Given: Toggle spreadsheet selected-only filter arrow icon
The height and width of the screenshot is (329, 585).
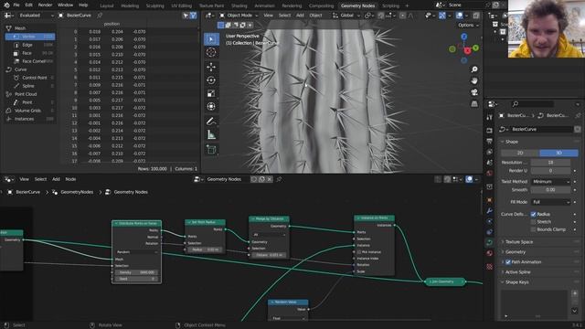Looking at the screenshot, I should (x=186, y=16).
